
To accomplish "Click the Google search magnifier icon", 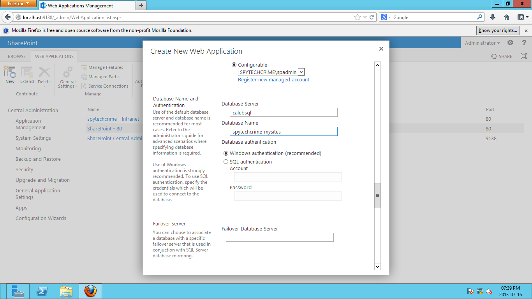I will coord(480,17).
